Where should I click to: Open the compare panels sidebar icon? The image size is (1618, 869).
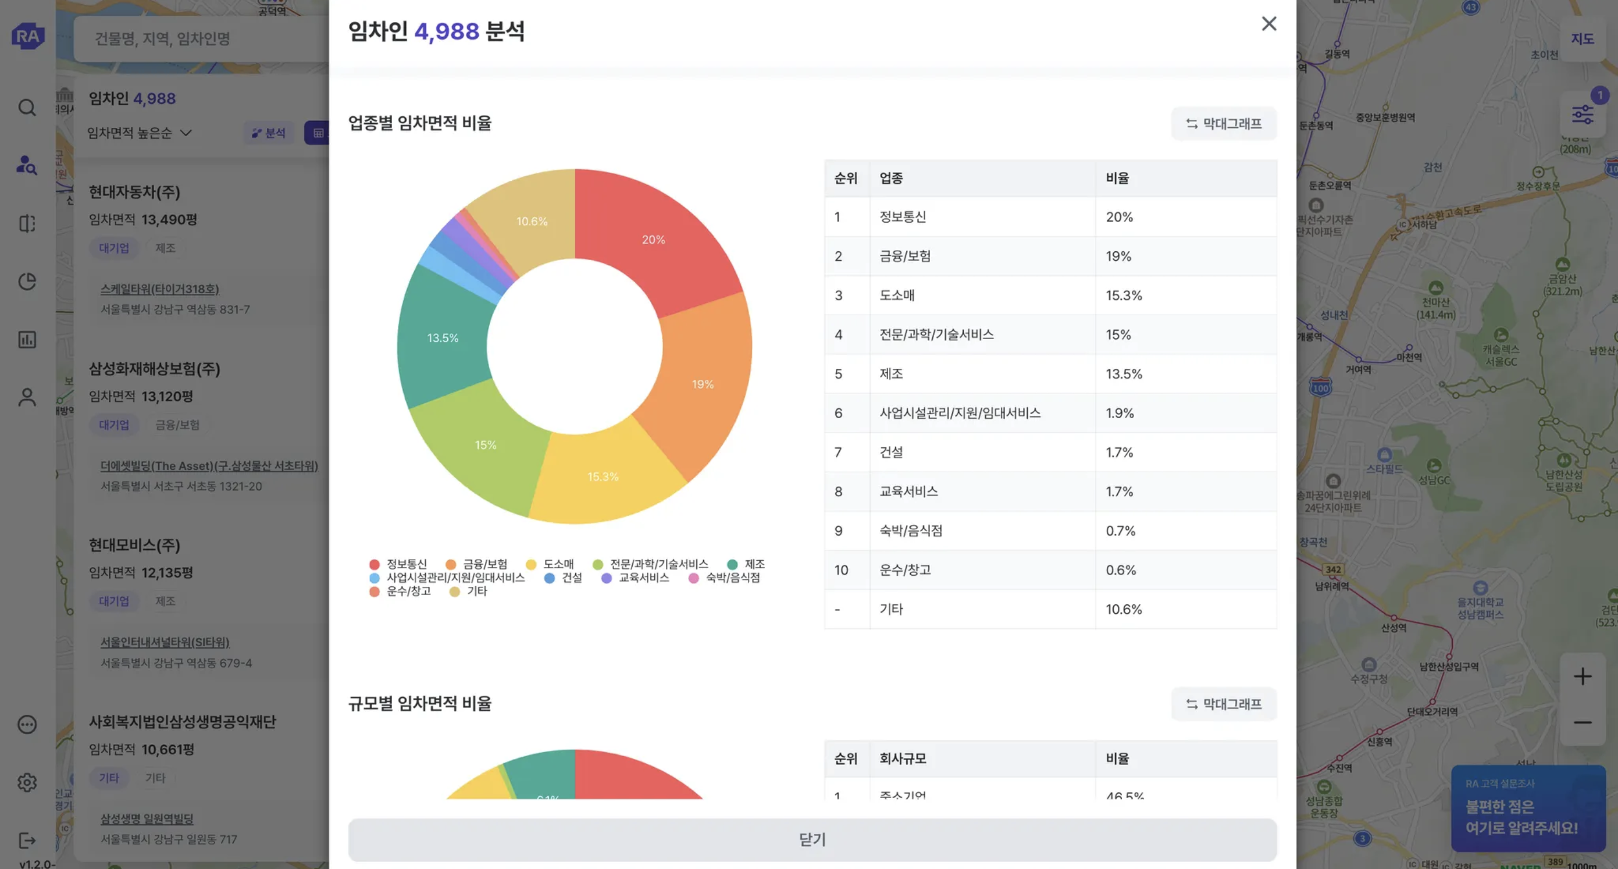27,224
